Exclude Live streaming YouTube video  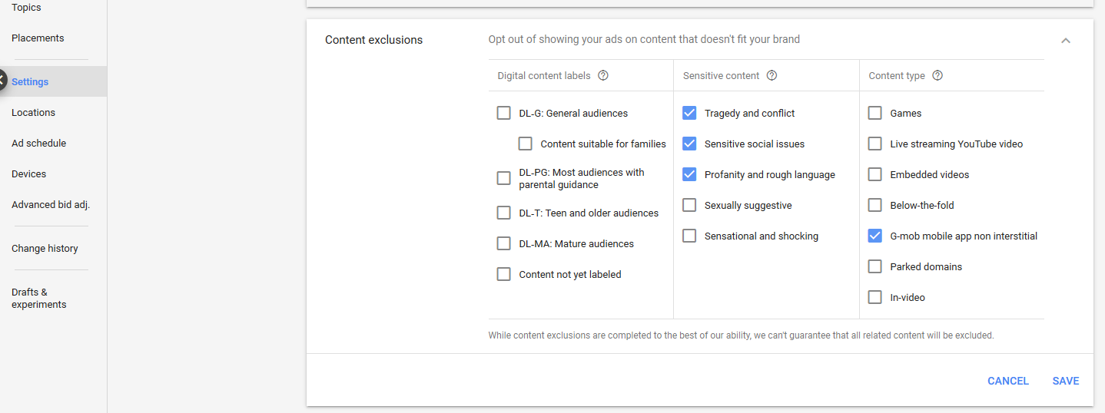[x=874, y=144]
